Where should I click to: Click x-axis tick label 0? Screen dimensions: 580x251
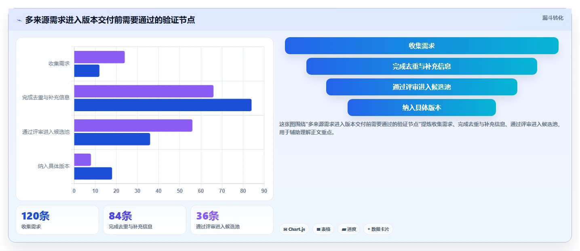[x=74, y=191]
